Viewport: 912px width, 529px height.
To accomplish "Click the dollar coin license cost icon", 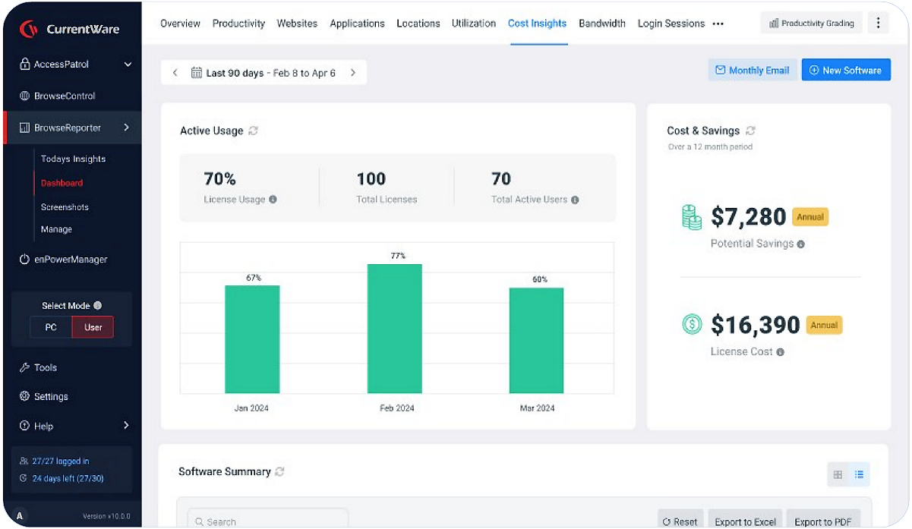I will pyautogui.click(x=692, y=325).
